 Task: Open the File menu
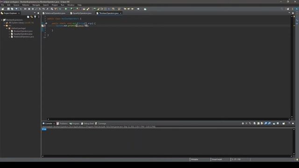2,5
